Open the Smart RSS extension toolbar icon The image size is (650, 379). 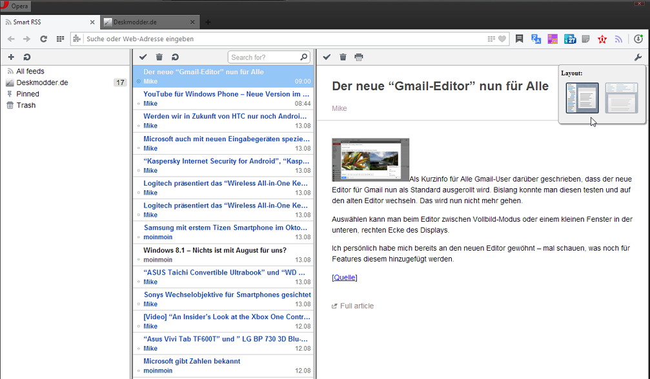618,39
